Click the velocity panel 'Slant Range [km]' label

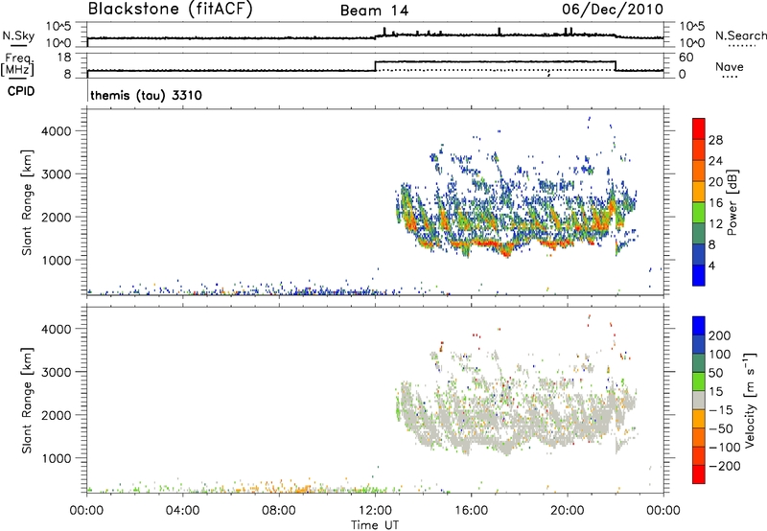[27, 401]
